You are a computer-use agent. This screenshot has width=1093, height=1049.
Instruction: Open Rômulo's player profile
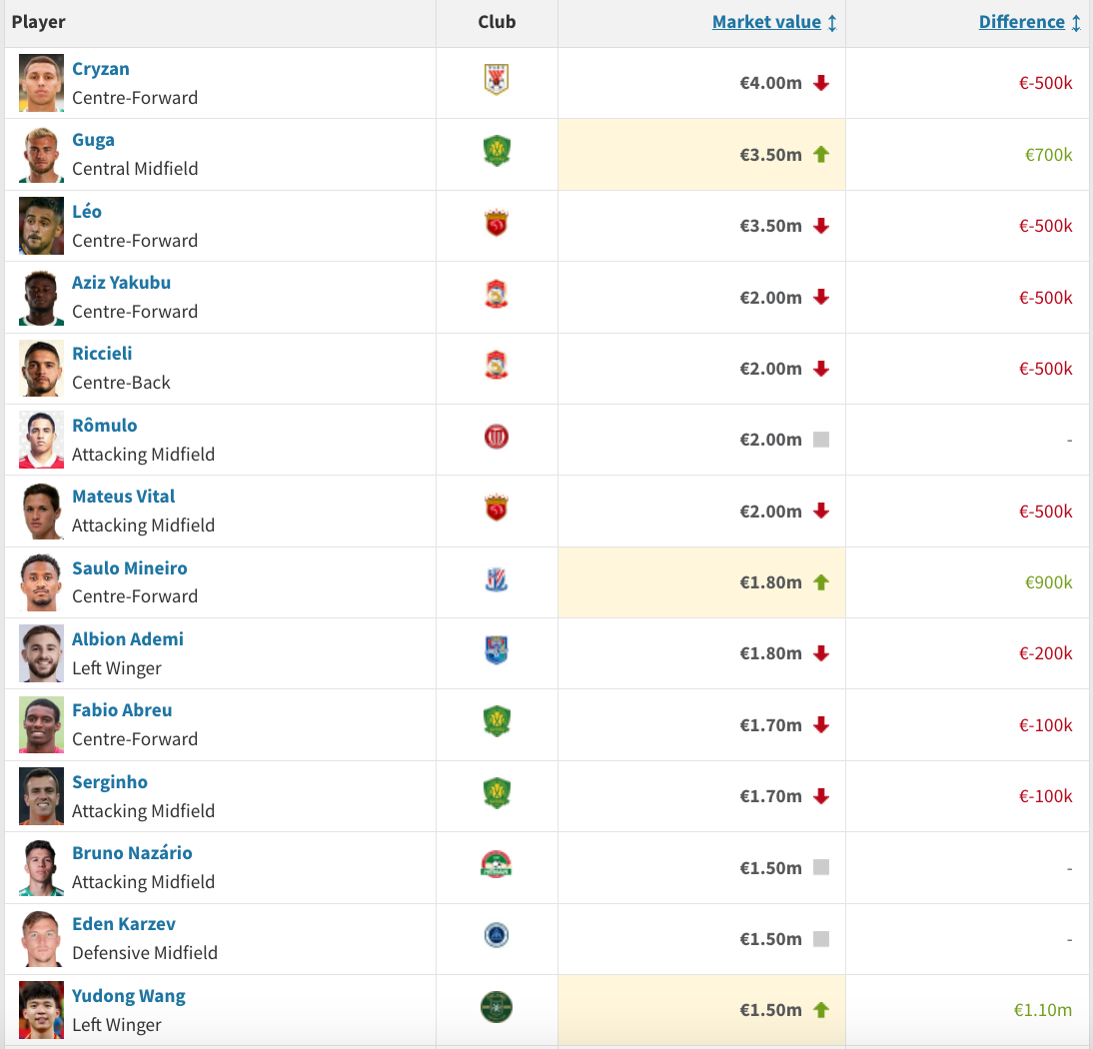pos(105,426)
